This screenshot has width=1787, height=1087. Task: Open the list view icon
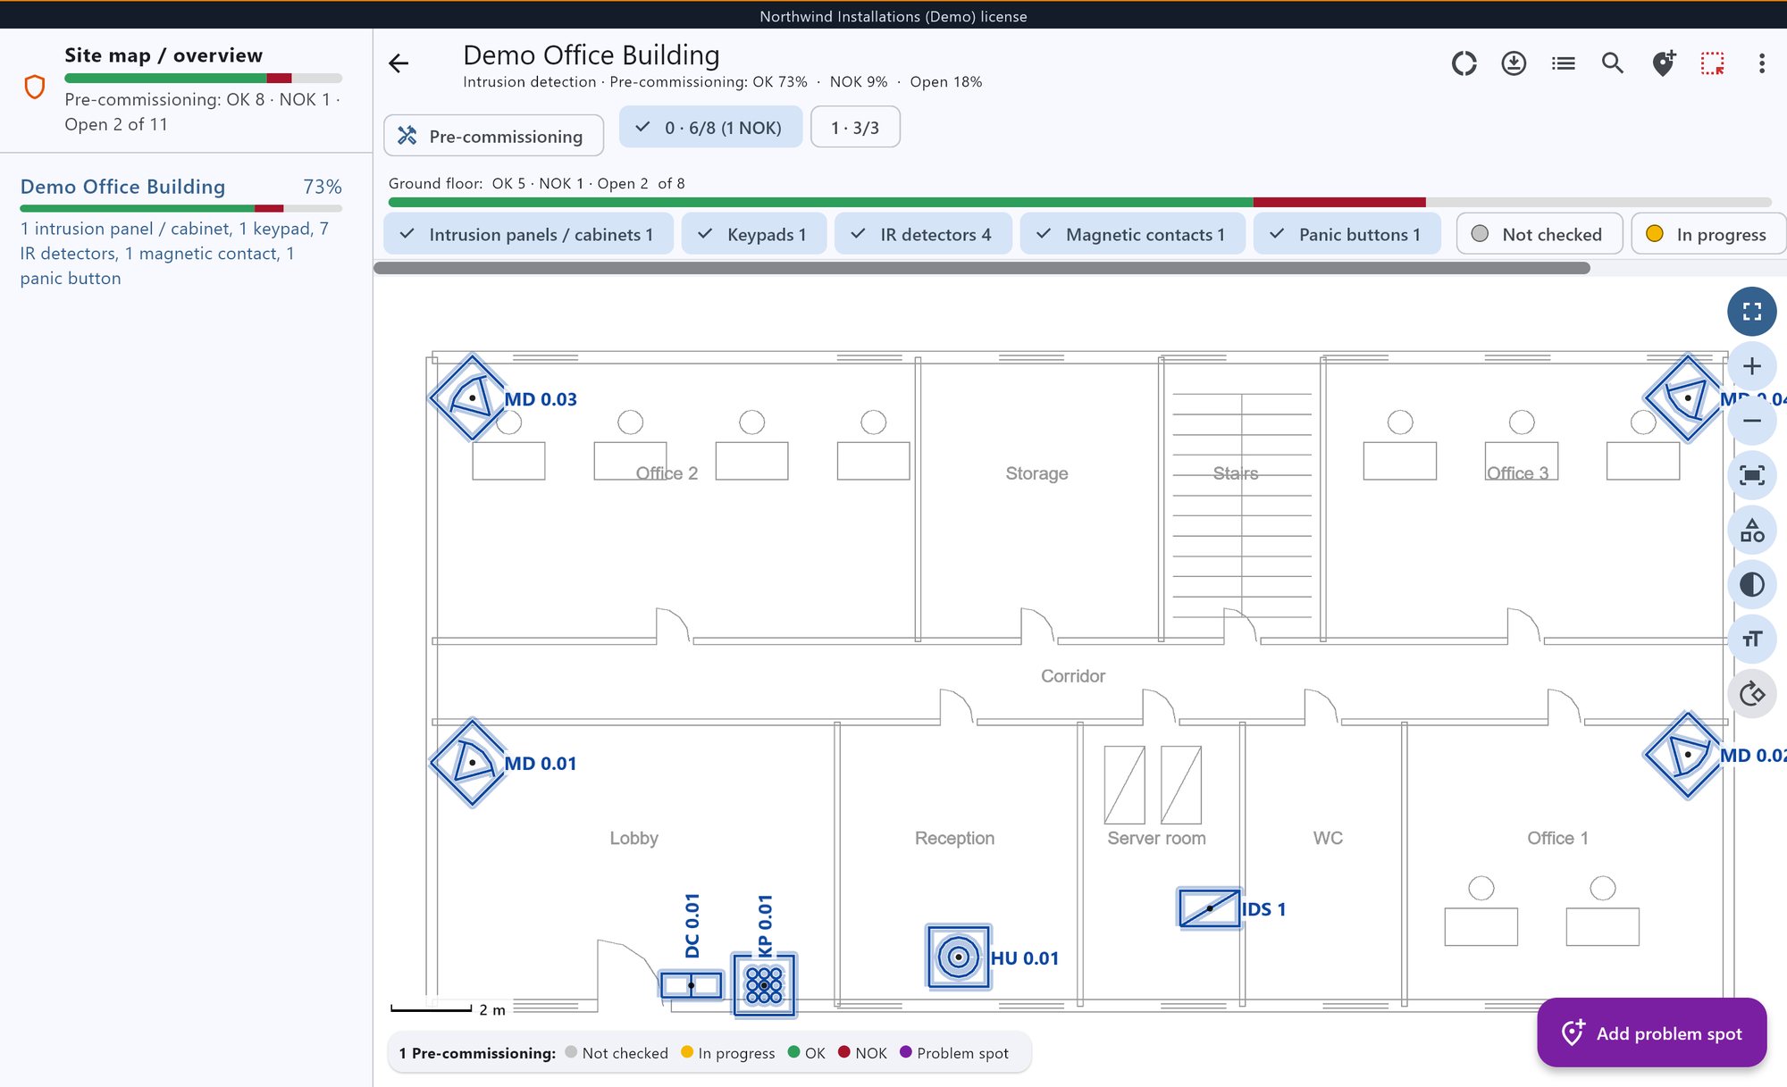pyautogui.click(x=1563, y=63)
